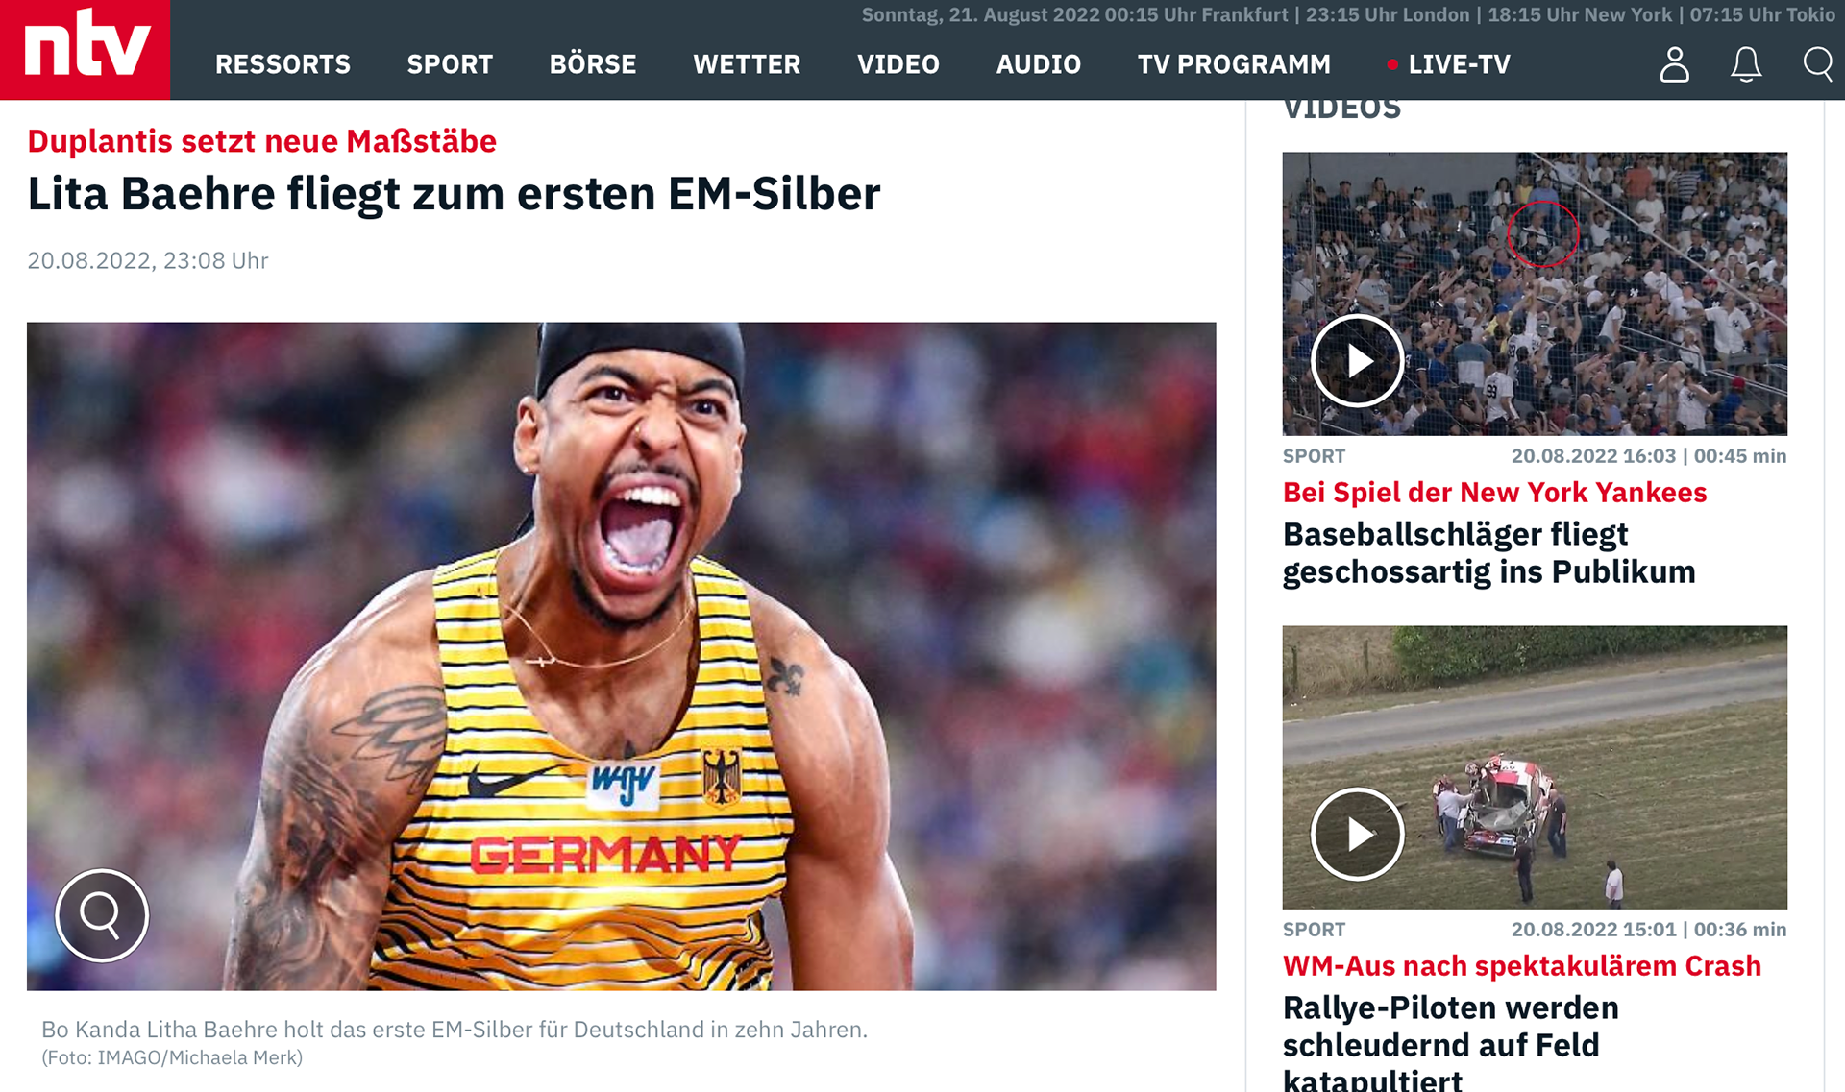
Task: Click the 'Lita Baehre fliegt zum ersten EM-Silber' title
Action: coord(454,194)
